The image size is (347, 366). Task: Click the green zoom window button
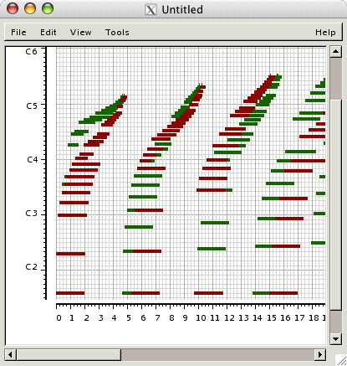(x=48, y=8)
